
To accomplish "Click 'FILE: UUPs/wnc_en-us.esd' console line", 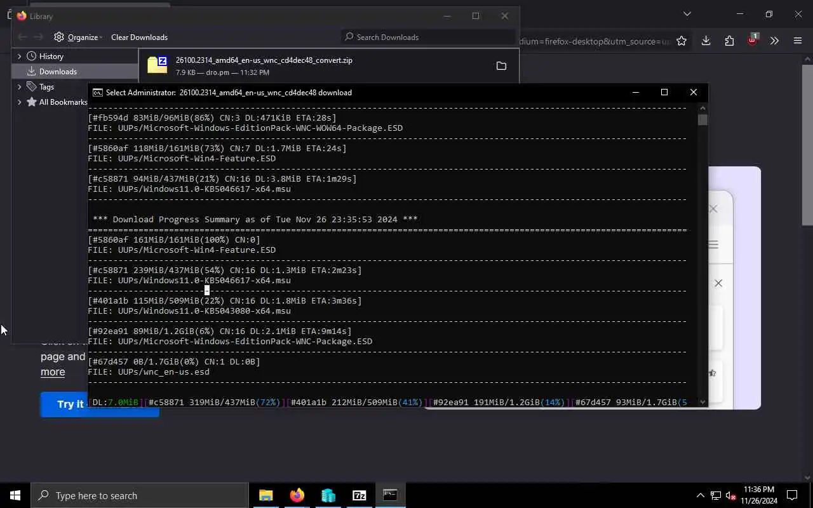I will pyautogui.click(x=149, y=371).
